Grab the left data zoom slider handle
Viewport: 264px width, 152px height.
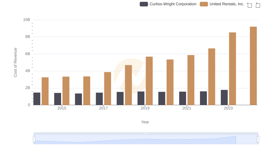click(34, 139)
